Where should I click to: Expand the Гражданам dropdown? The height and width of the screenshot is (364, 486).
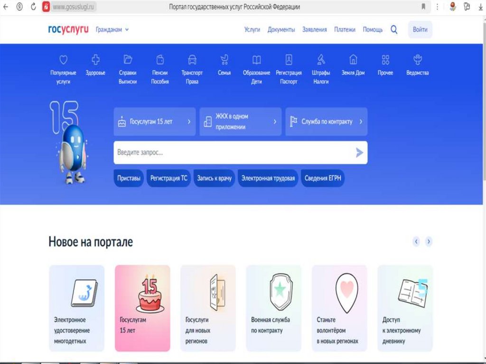click(112, 30)
